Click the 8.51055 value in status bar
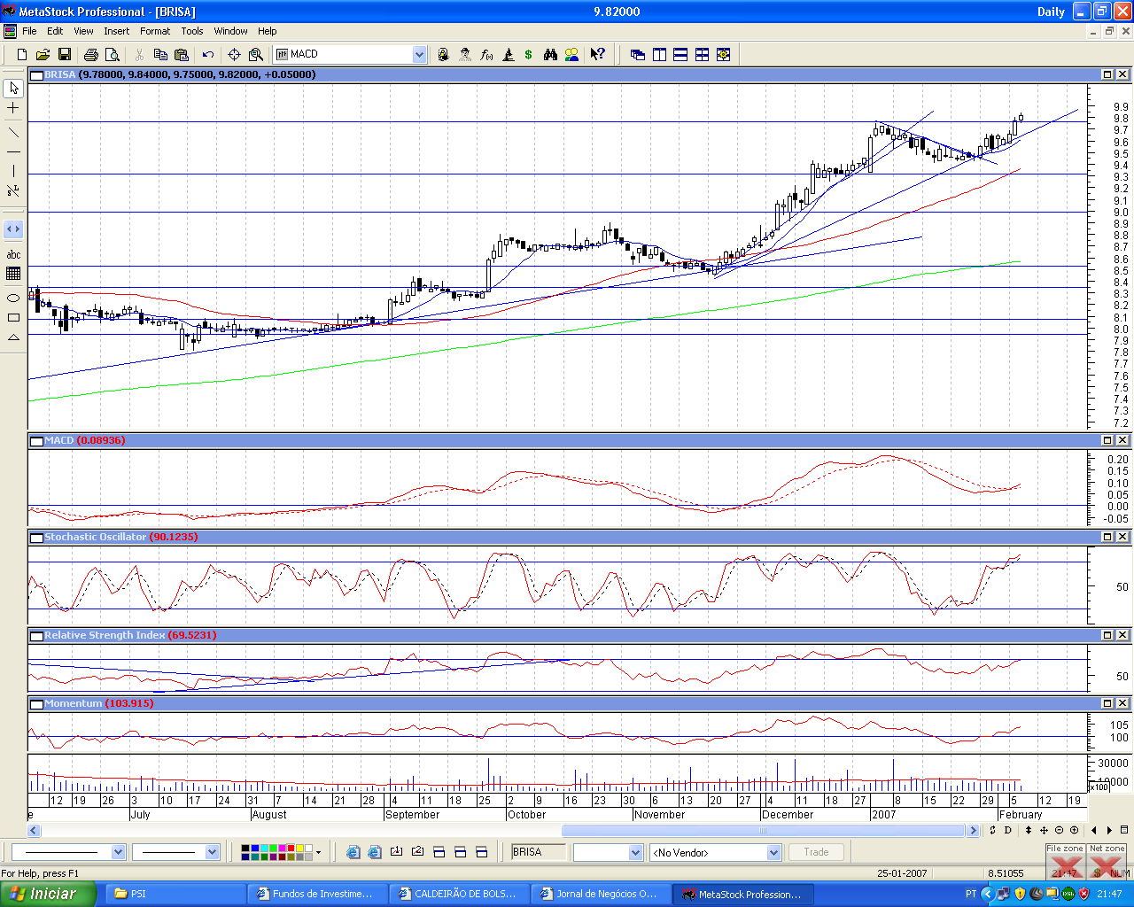The height and width of the screenshot is (907, 1134). coord(1006,873)
